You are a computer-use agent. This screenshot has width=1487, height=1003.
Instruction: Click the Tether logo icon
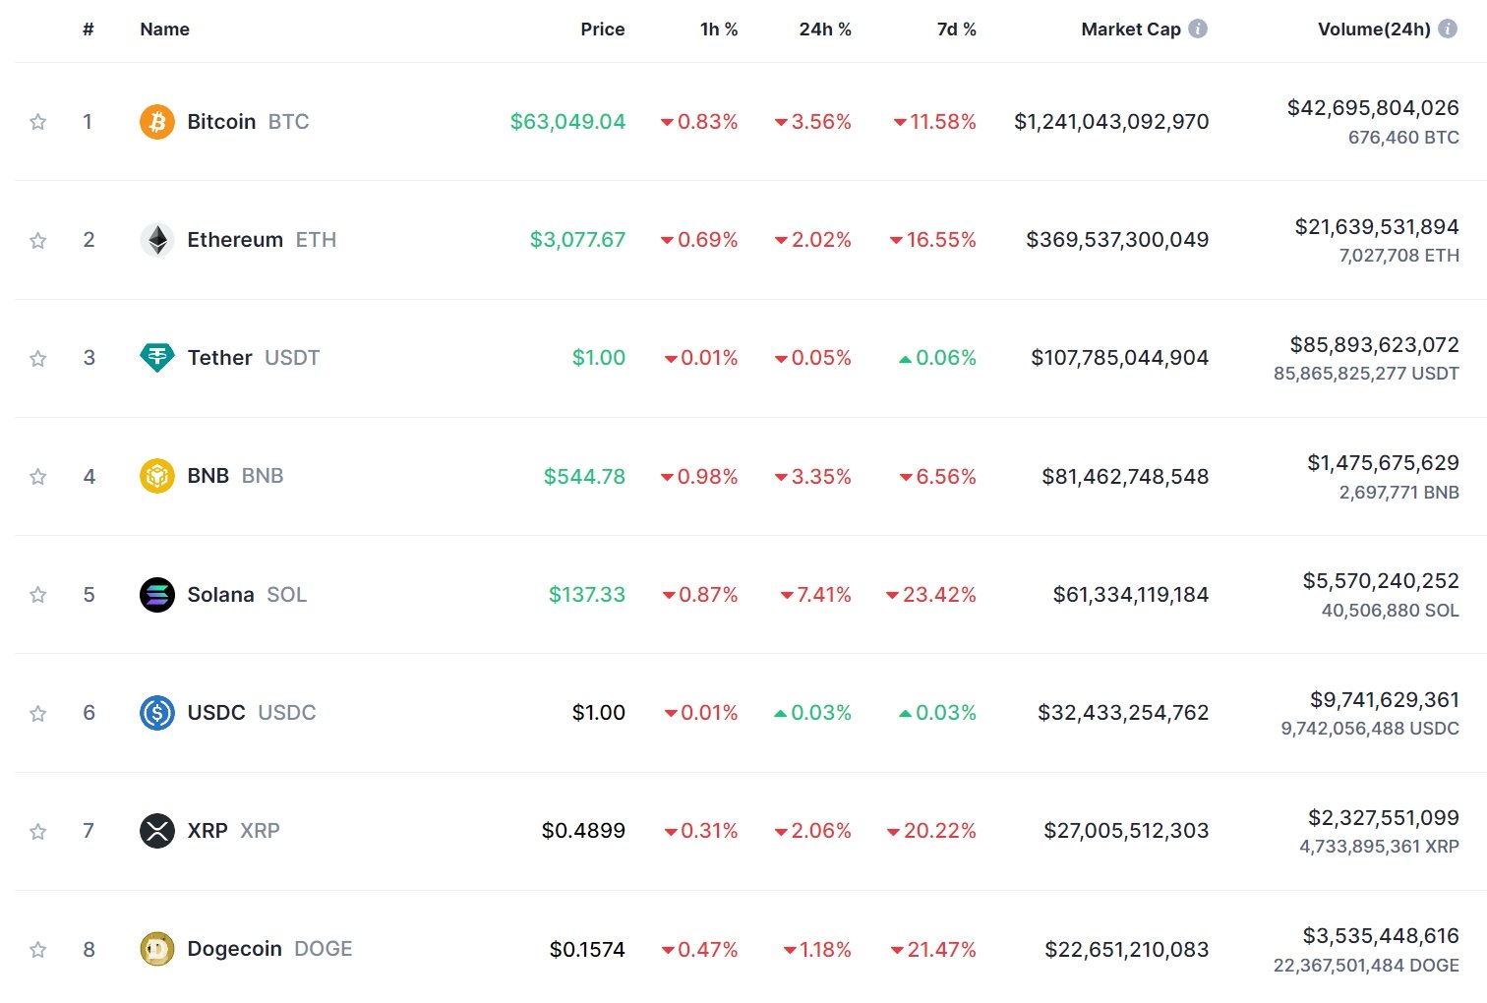click(156, 358)
